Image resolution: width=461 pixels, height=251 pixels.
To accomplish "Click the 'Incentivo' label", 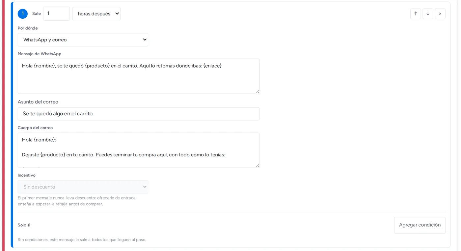I will click(x=27, y=175).
